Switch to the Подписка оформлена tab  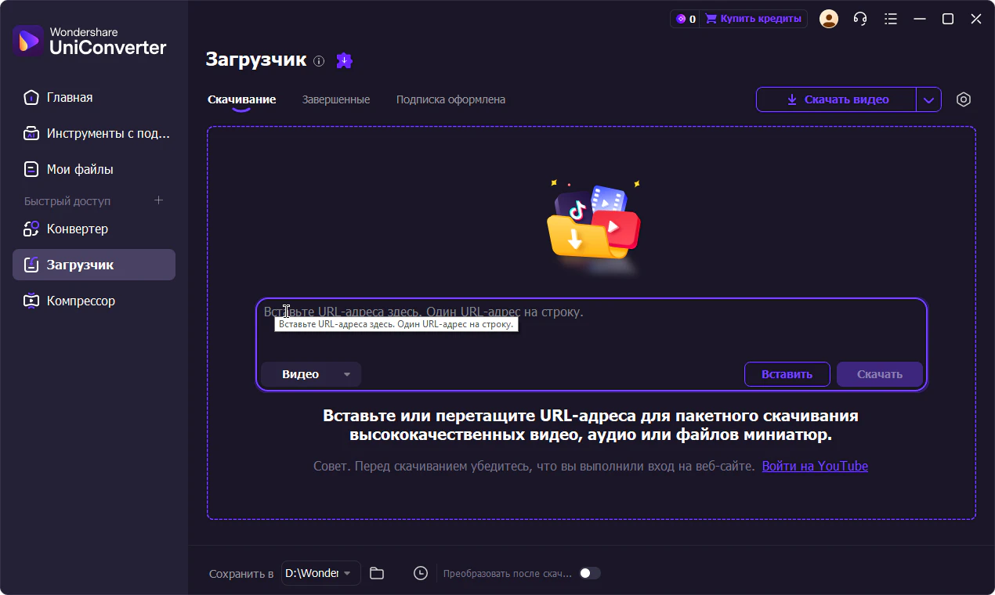coord(450,99)
